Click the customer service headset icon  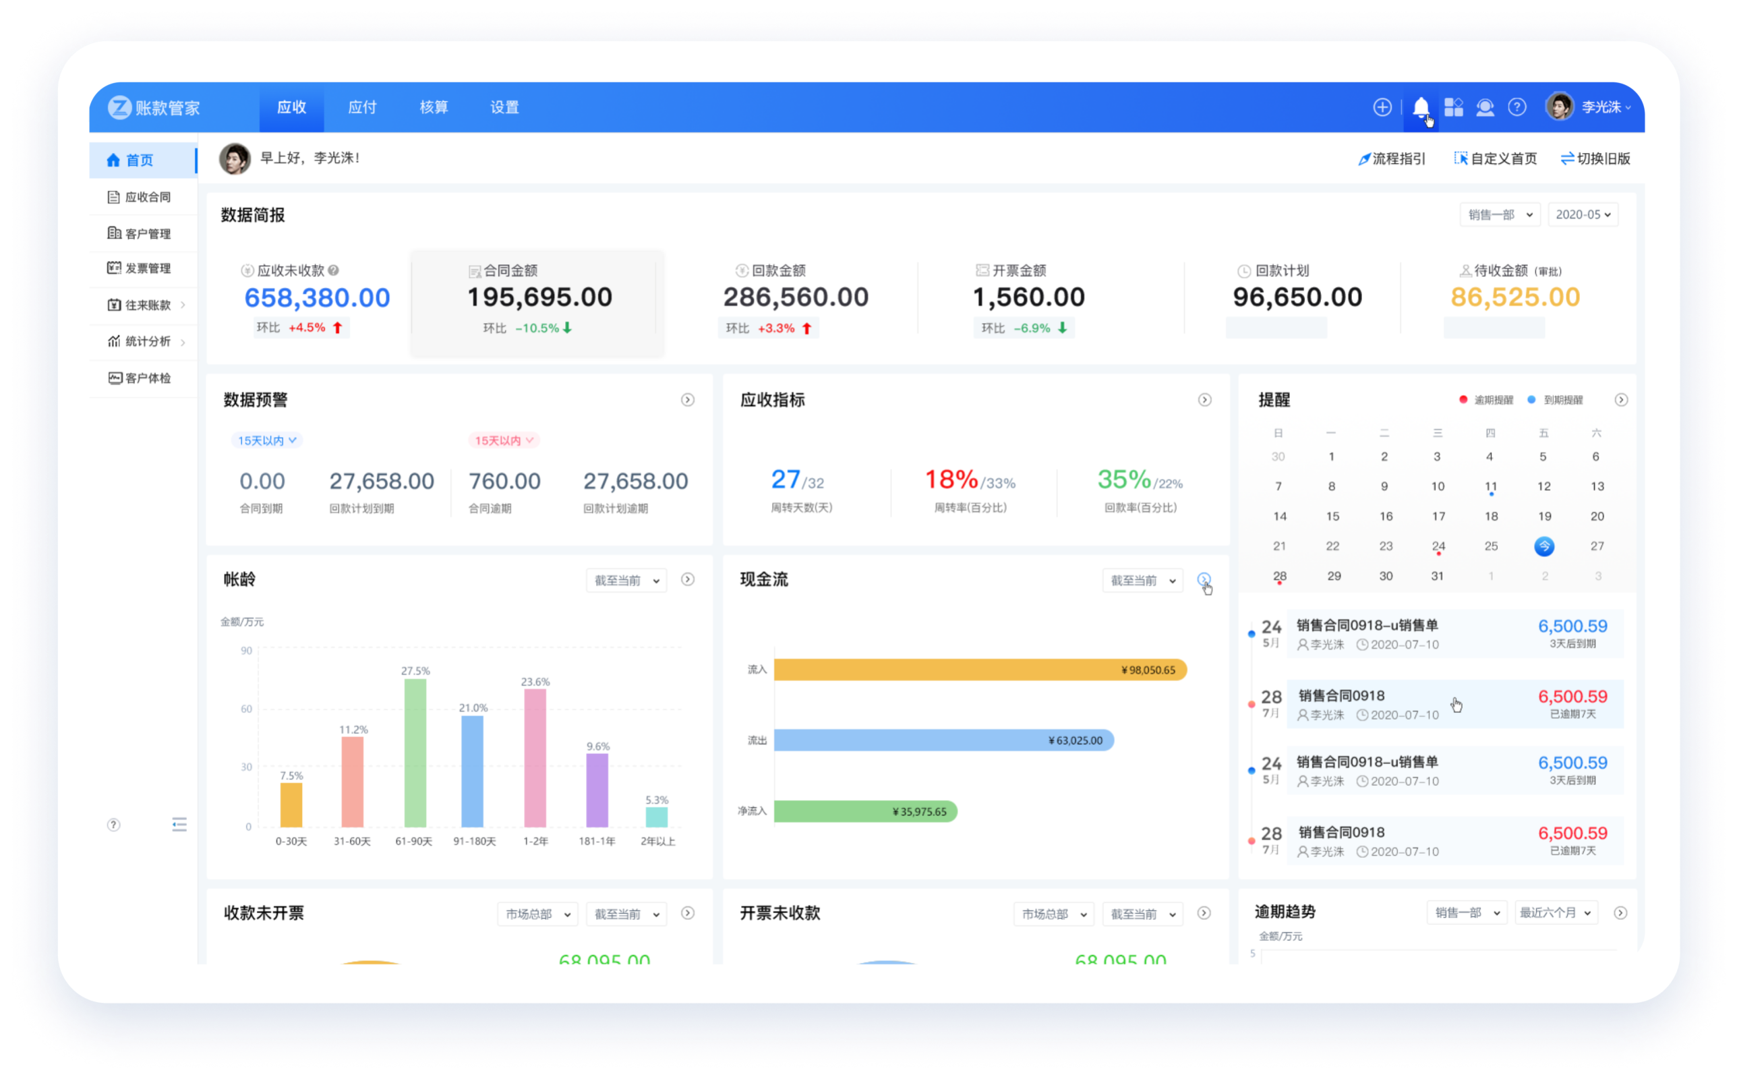1485,107
